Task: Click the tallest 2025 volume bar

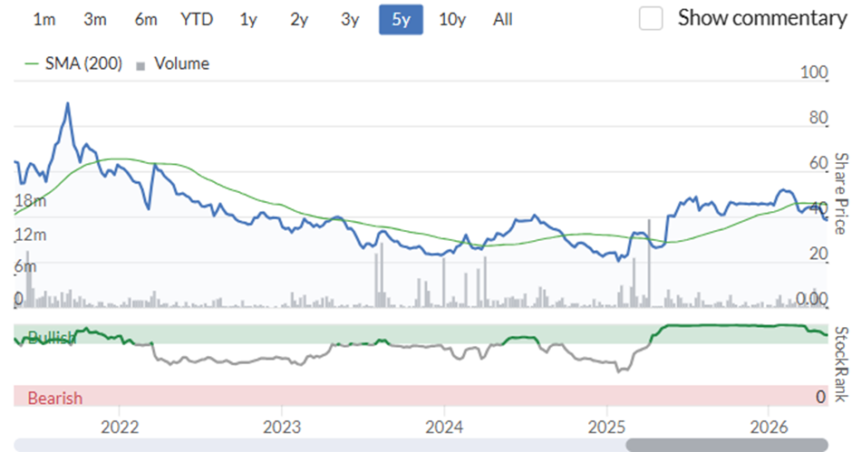Action: (x=649, y=263)
